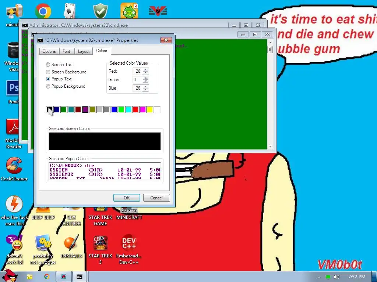Click the Blue value input field

(x=138, y=88)
